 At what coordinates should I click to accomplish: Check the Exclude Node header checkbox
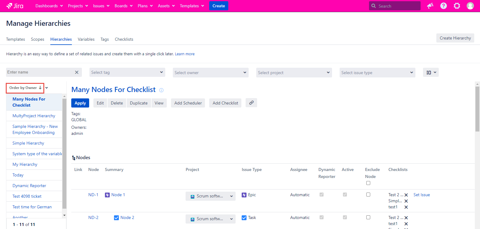pyautogui.click(x=368, y=183)
